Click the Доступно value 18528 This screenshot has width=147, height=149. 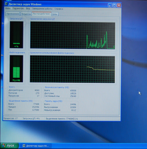[x=73, y=93]
